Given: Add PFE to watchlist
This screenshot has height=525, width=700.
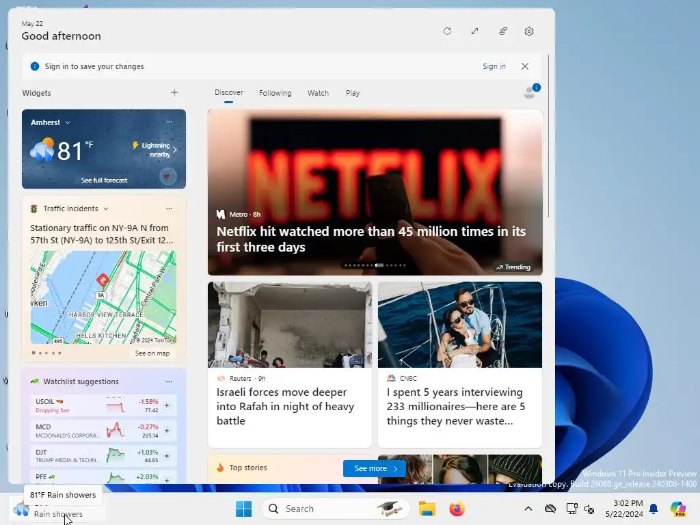Looking at the screenshot, I should 167,481.
